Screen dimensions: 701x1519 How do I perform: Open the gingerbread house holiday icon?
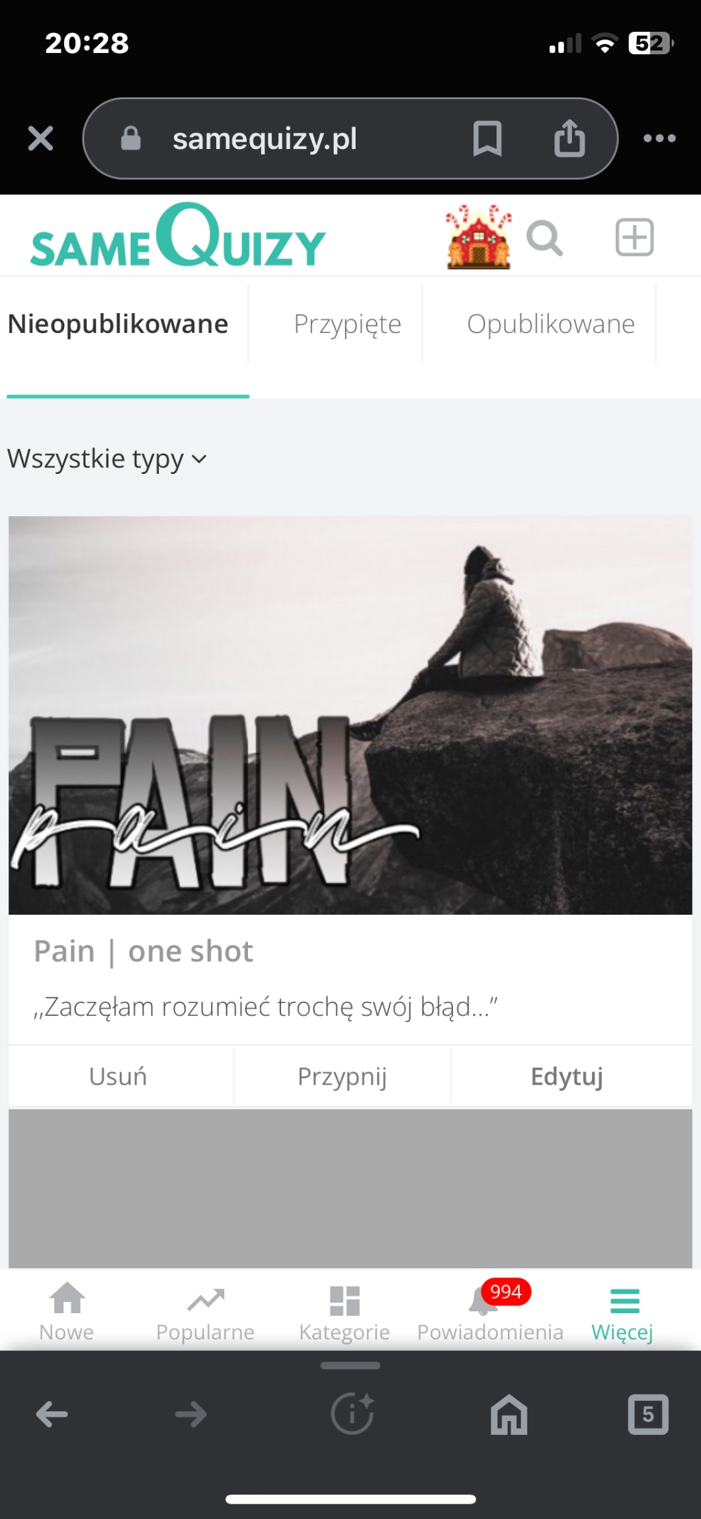tap(479, 237)
